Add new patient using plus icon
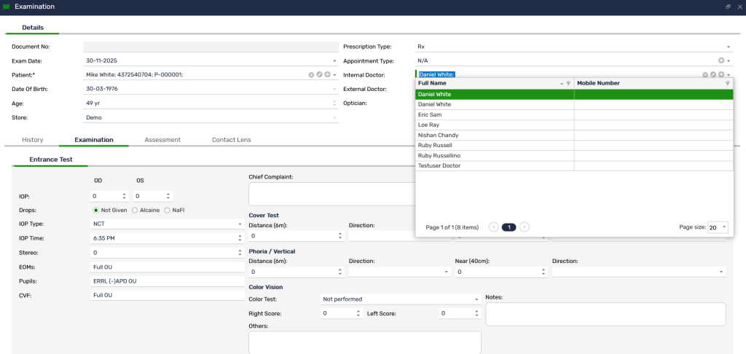The width and height of the screenshot is (746, 354). coord(327,74)
